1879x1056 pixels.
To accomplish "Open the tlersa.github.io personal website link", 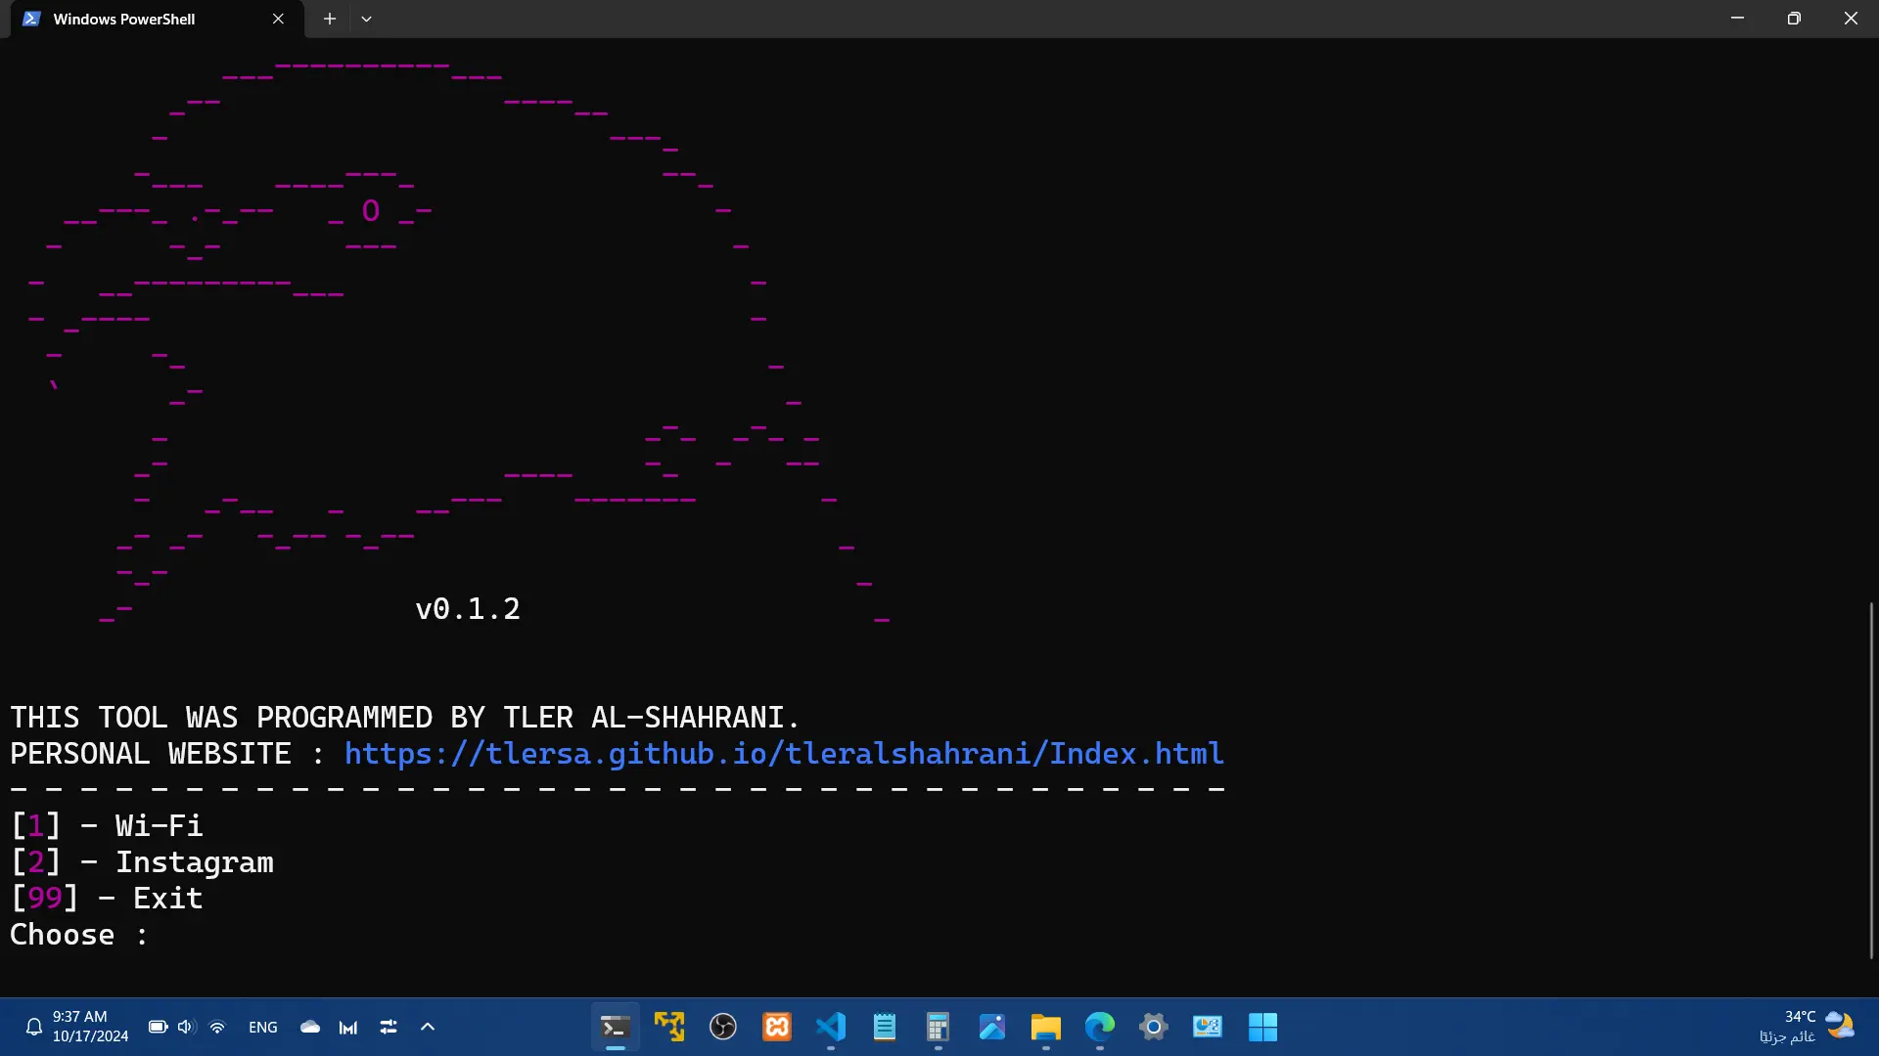I will pyautogui.click(x=783, y=754).
